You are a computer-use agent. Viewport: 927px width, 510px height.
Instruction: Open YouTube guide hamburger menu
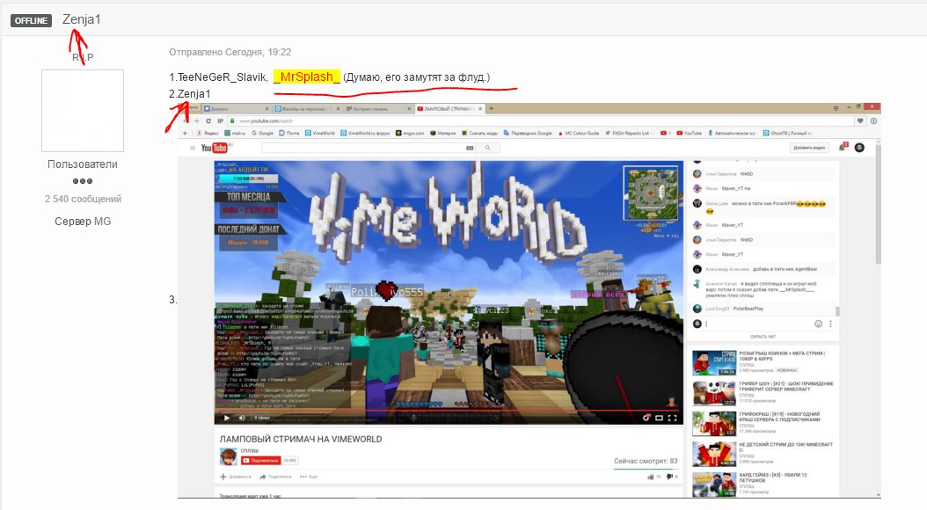click(193, 148)
